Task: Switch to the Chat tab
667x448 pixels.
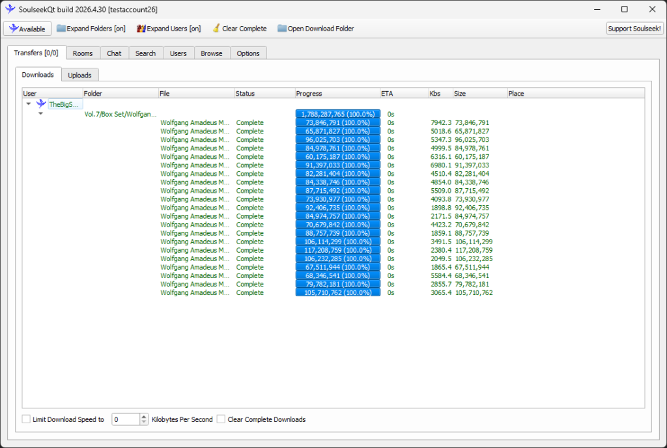Action: 114,53
